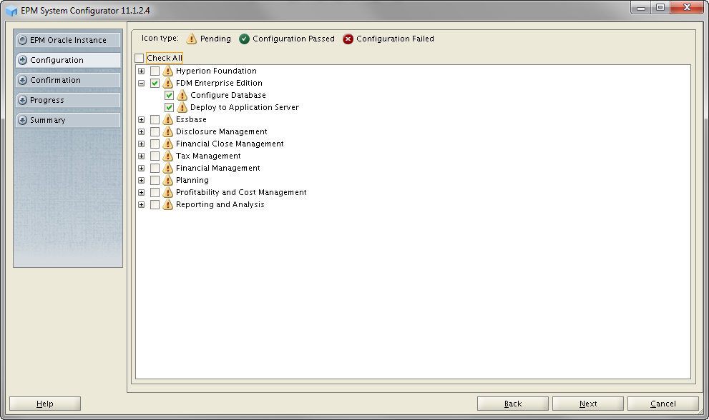Check the Disclosure Management checkbox
The width and height of the screenshot is (709, 420).
[x=155, y=132]
